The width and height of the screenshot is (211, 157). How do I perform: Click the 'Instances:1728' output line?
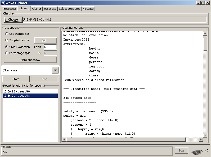point(76,40)
